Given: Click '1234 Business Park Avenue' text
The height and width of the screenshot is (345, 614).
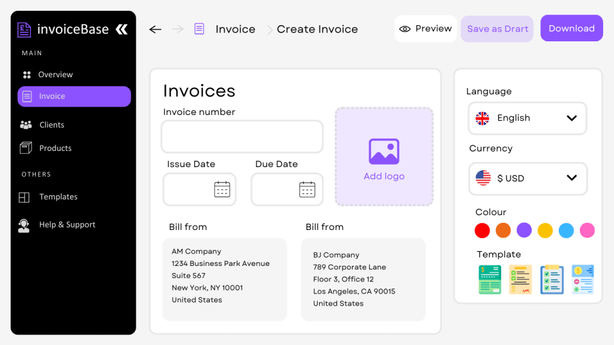Looking at the screenshot, I should (x=221, y=264).
